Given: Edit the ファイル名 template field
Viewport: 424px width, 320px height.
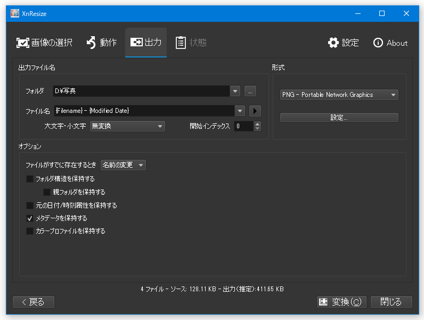Looking at the screenshot, I should [x=144, y=111].
